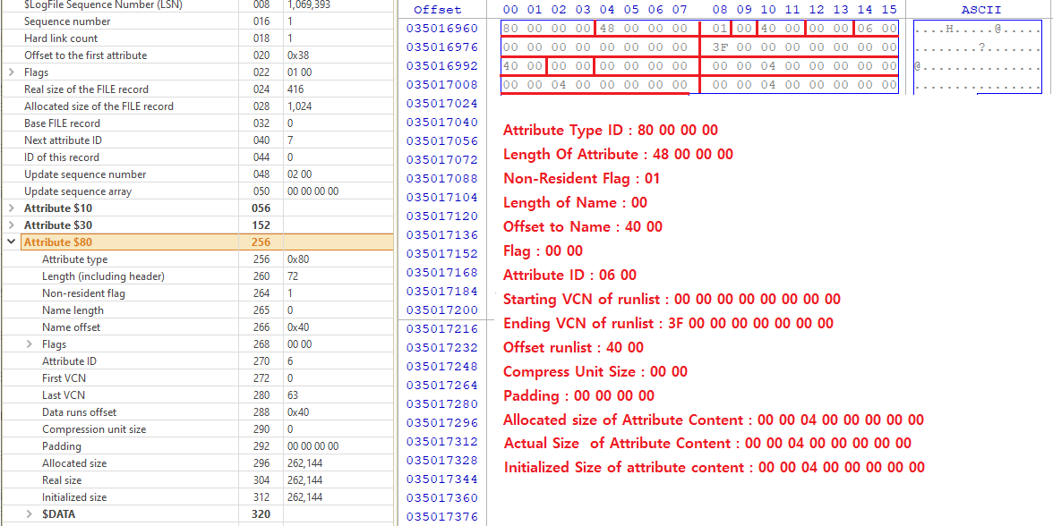
Task: Select the Compression unit size row
Action: coord(94,429)
